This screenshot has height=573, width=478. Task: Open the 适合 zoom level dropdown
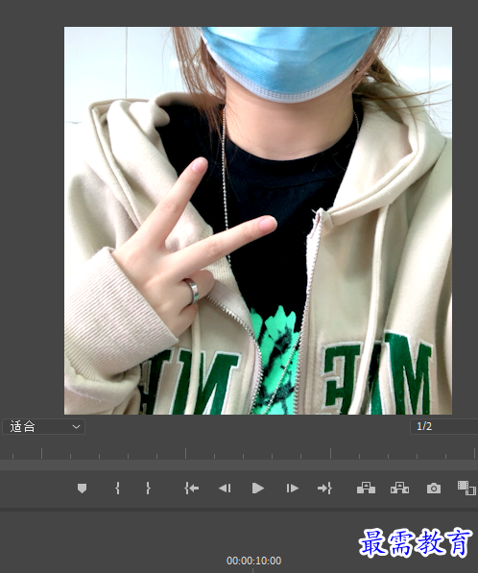(44, 426)
